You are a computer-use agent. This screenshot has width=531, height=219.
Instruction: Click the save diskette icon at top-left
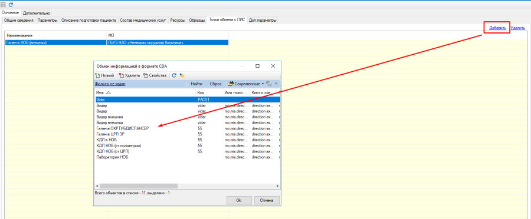point(4,5)
